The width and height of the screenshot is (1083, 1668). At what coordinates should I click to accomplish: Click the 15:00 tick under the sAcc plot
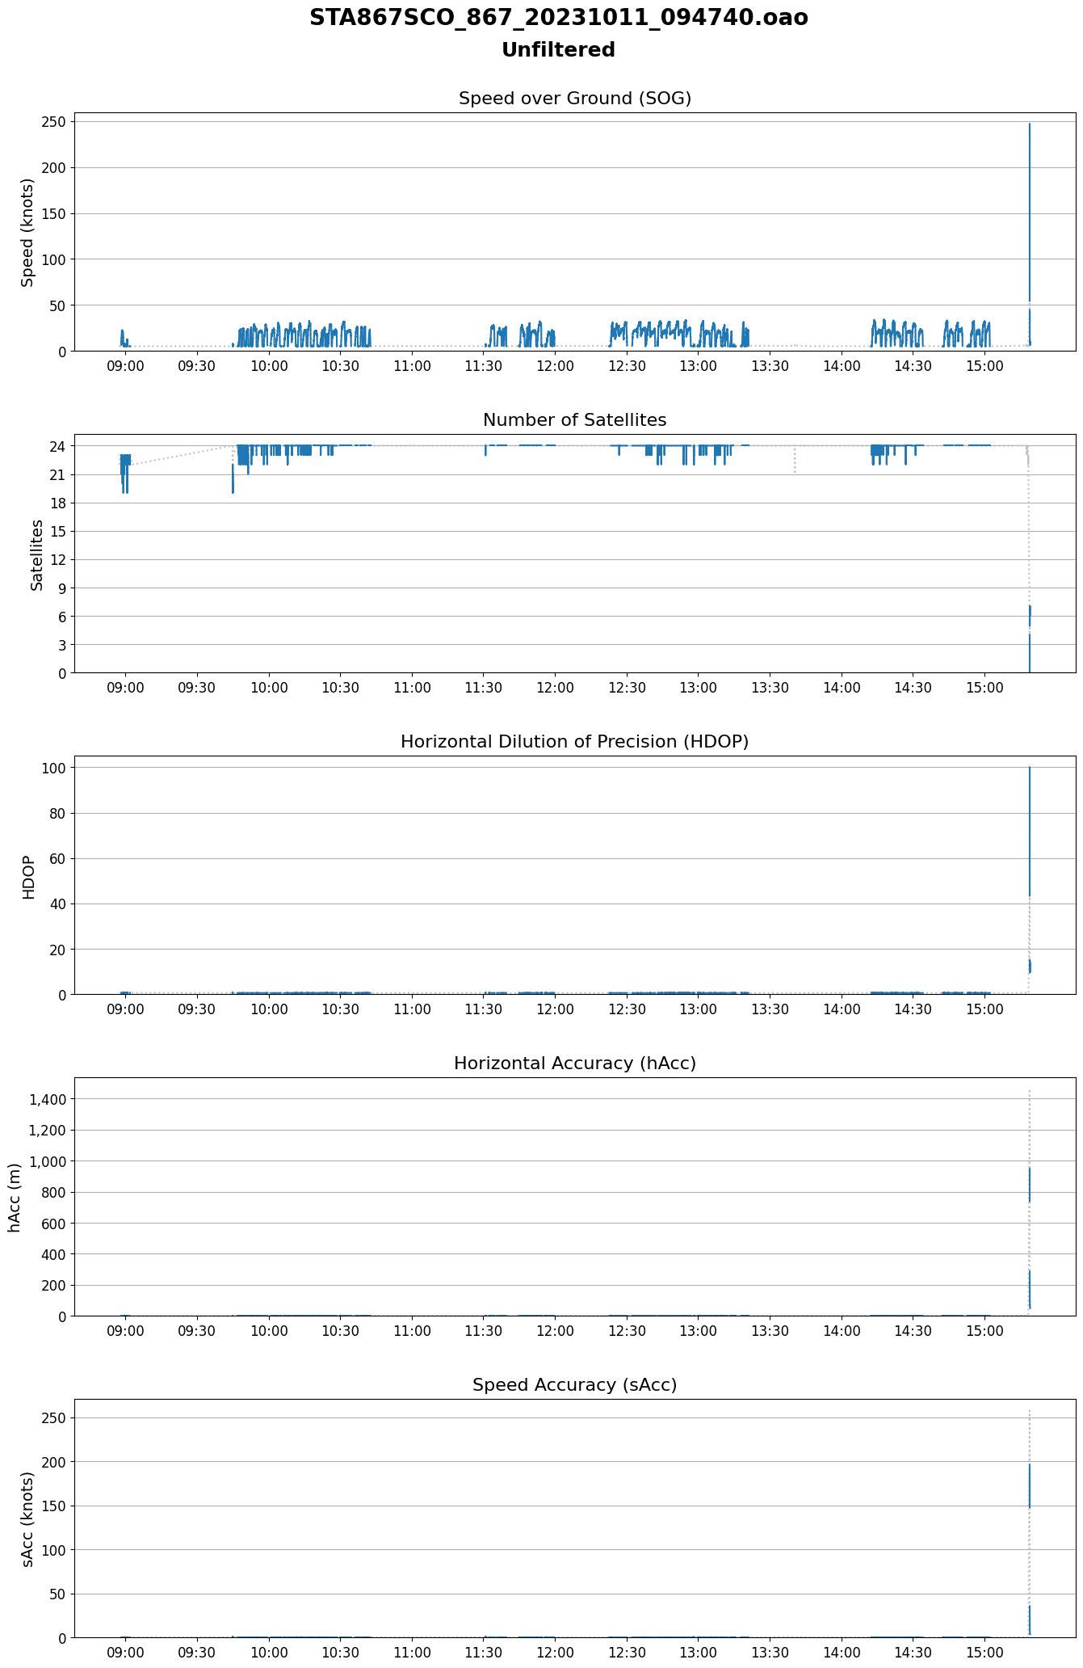tap(984, 1653)
